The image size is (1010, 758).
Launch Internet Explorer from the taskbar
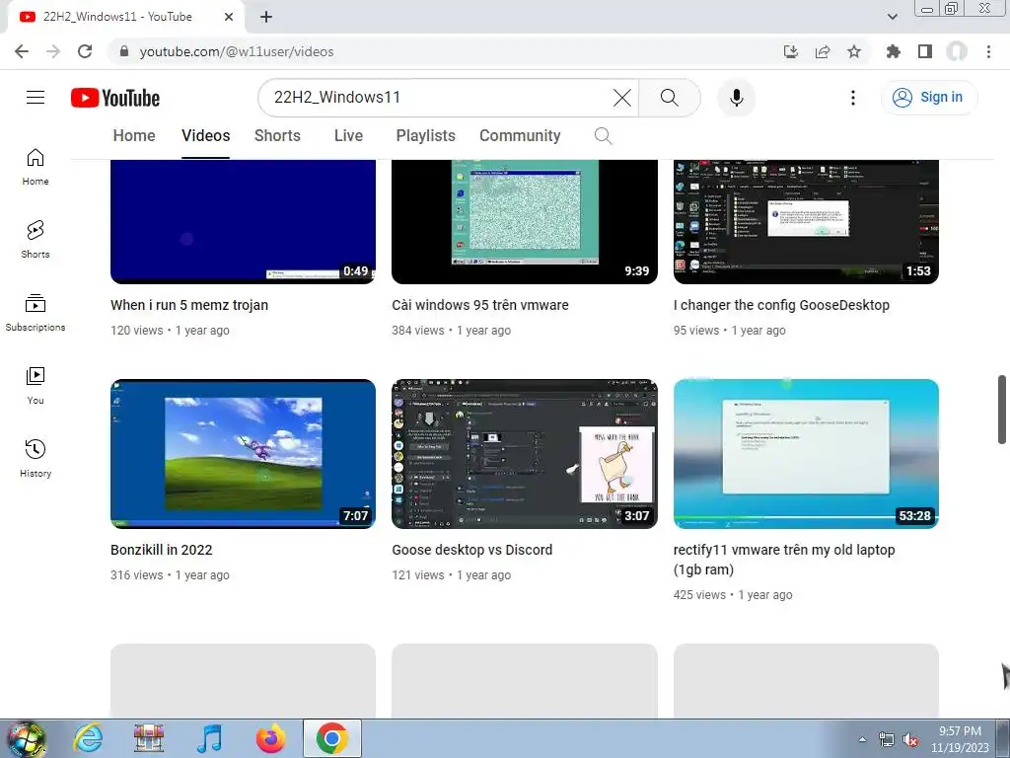pos(88,738)
